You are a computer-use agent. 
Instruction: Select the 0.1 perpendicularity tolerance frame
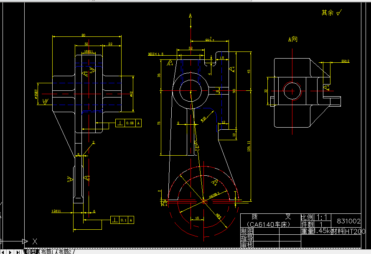pos(122,220)
